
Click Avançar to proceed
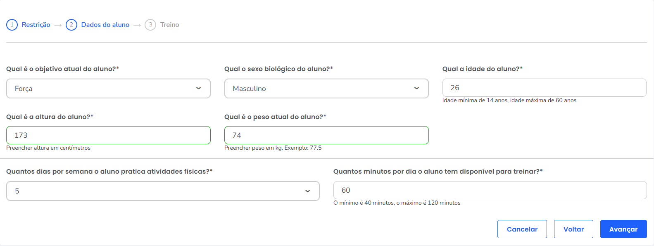pyautogui.click(x=623, y=229)
